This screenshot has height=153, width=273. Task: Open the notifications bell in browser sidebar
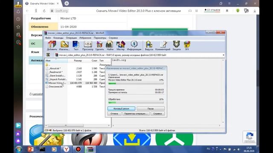(x=18, y=11)
